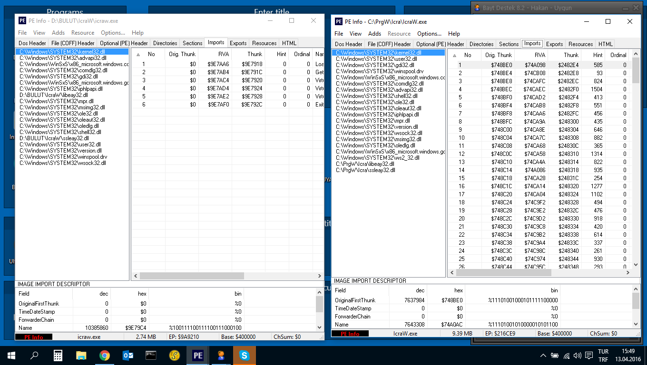Click the Bayt Destek person taskbar icon

221,355
